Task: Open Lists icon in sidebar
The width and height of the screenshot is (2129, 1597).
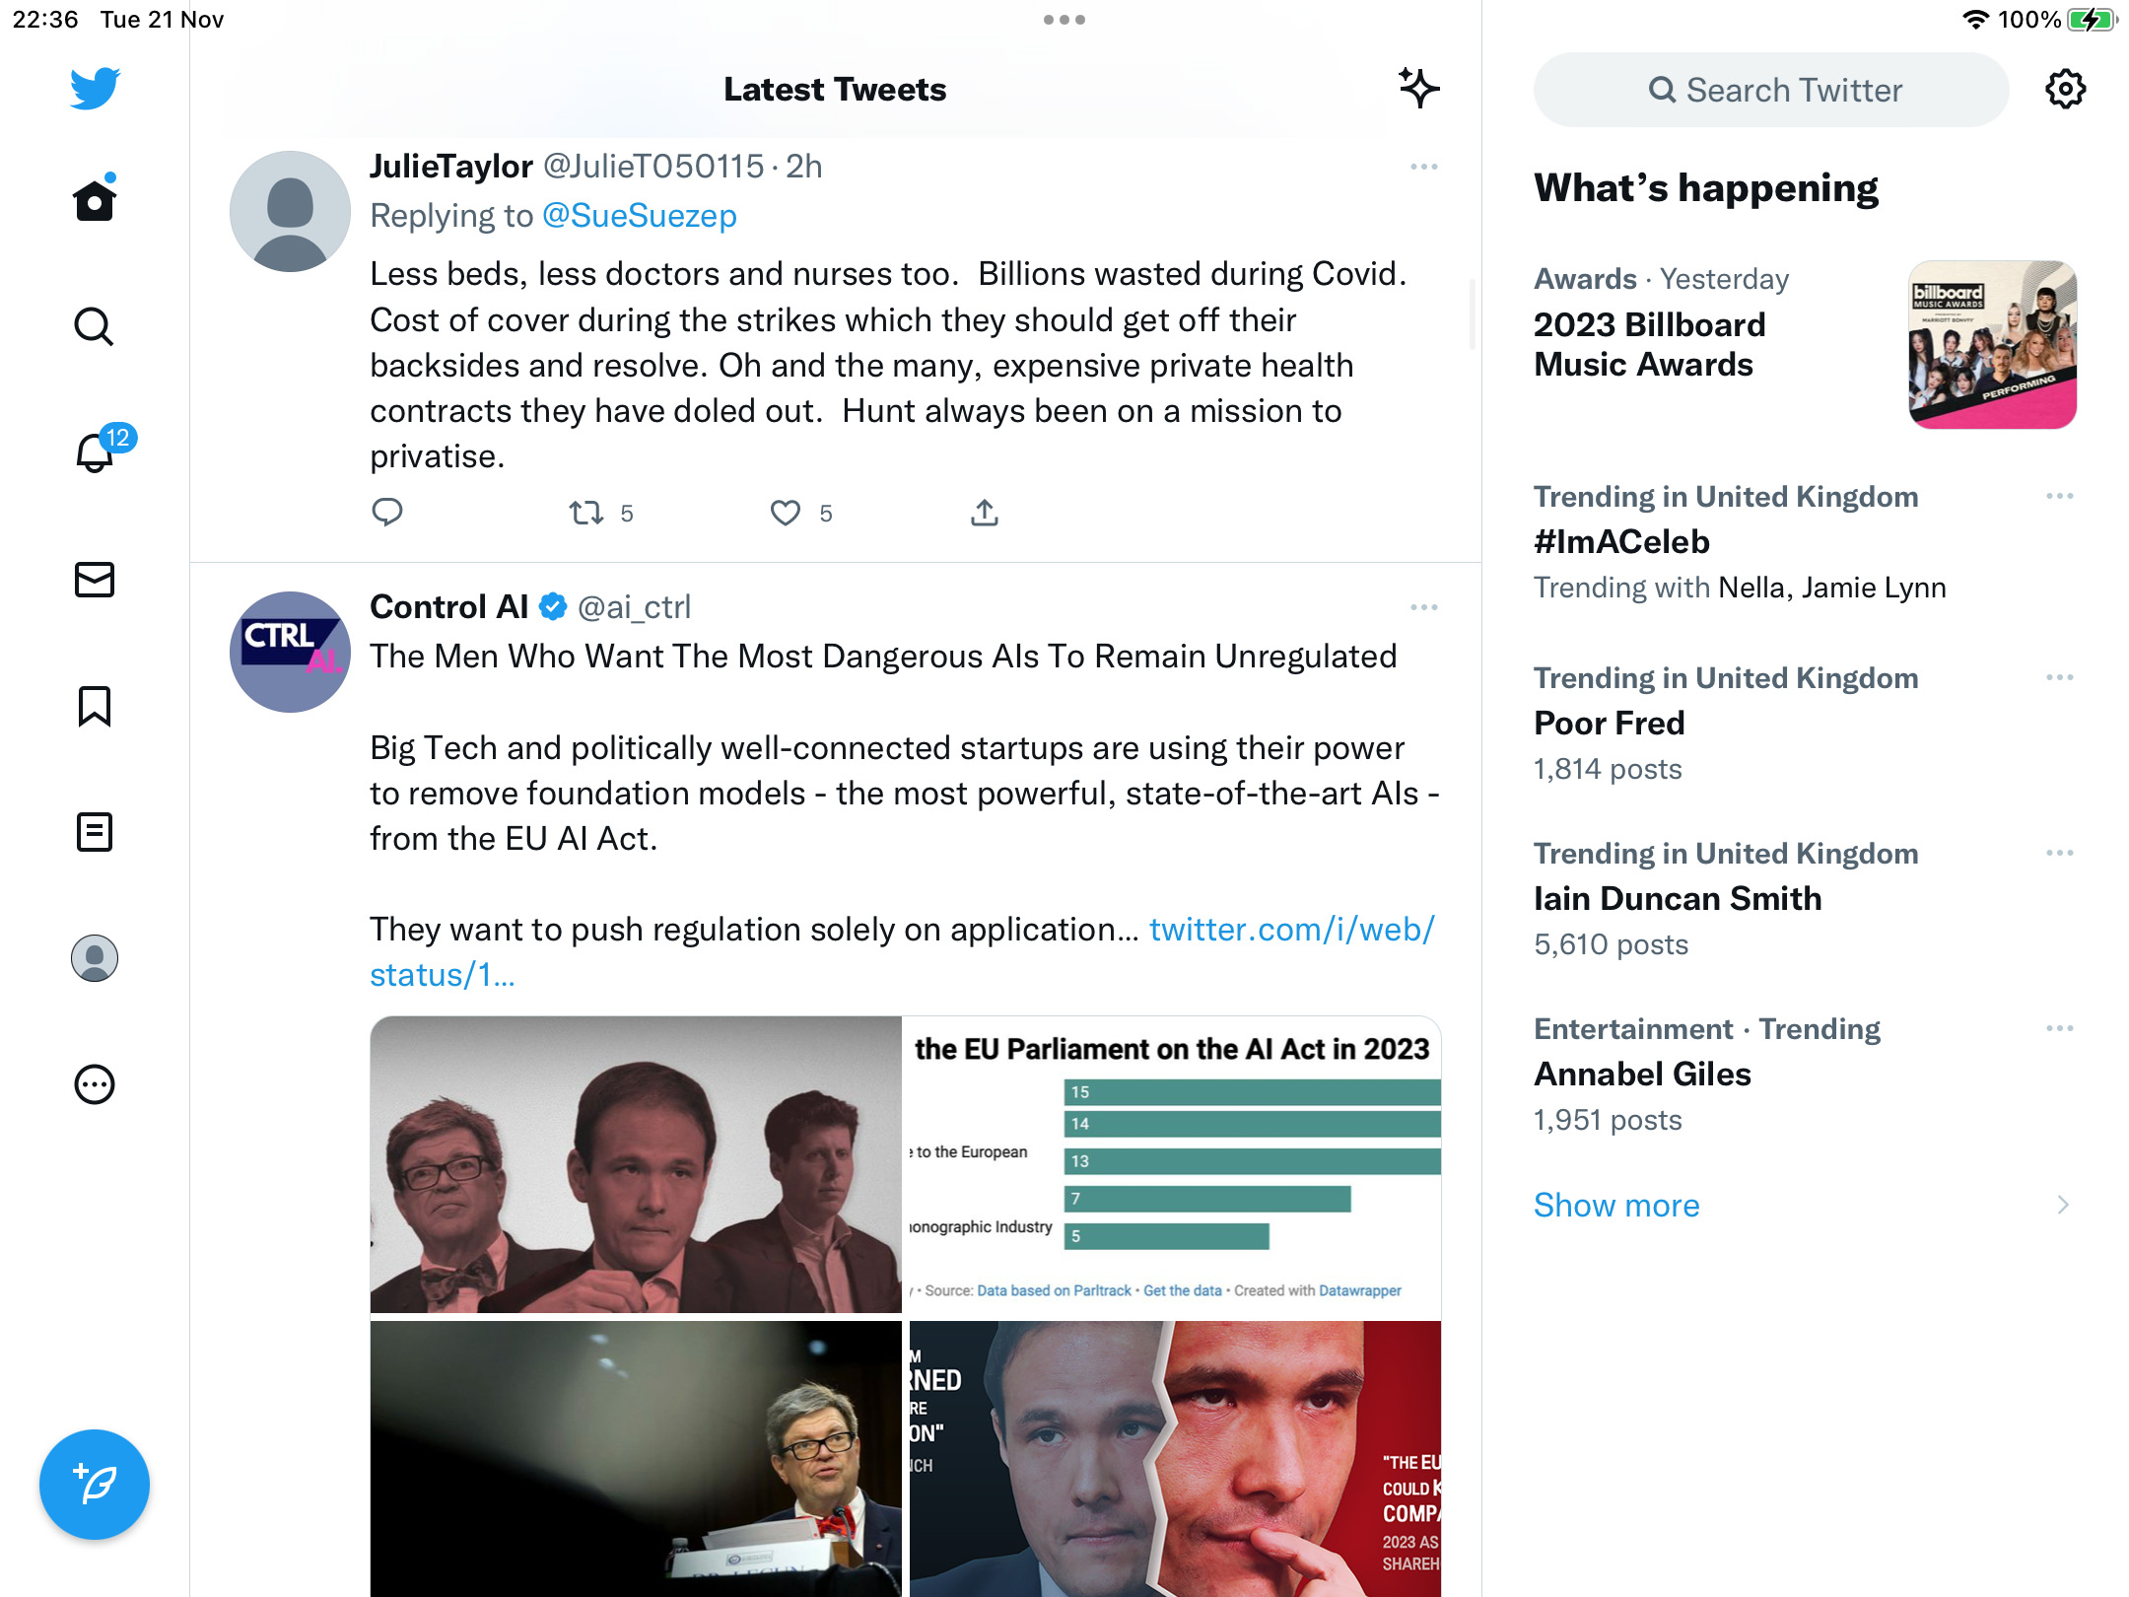Action: pos(95,832)
